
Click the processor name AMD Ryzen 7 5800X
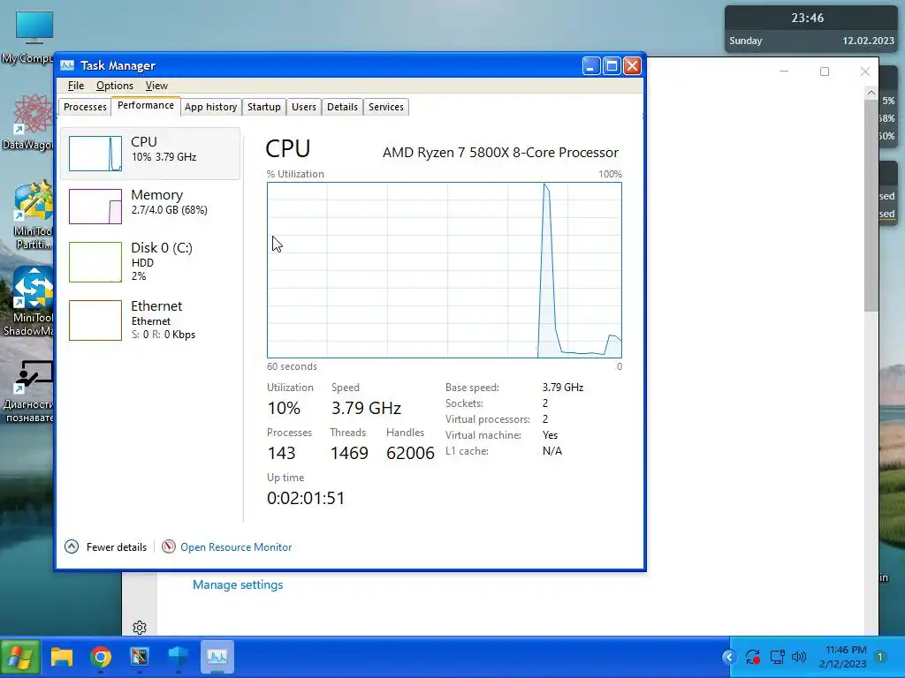point(500,152)
